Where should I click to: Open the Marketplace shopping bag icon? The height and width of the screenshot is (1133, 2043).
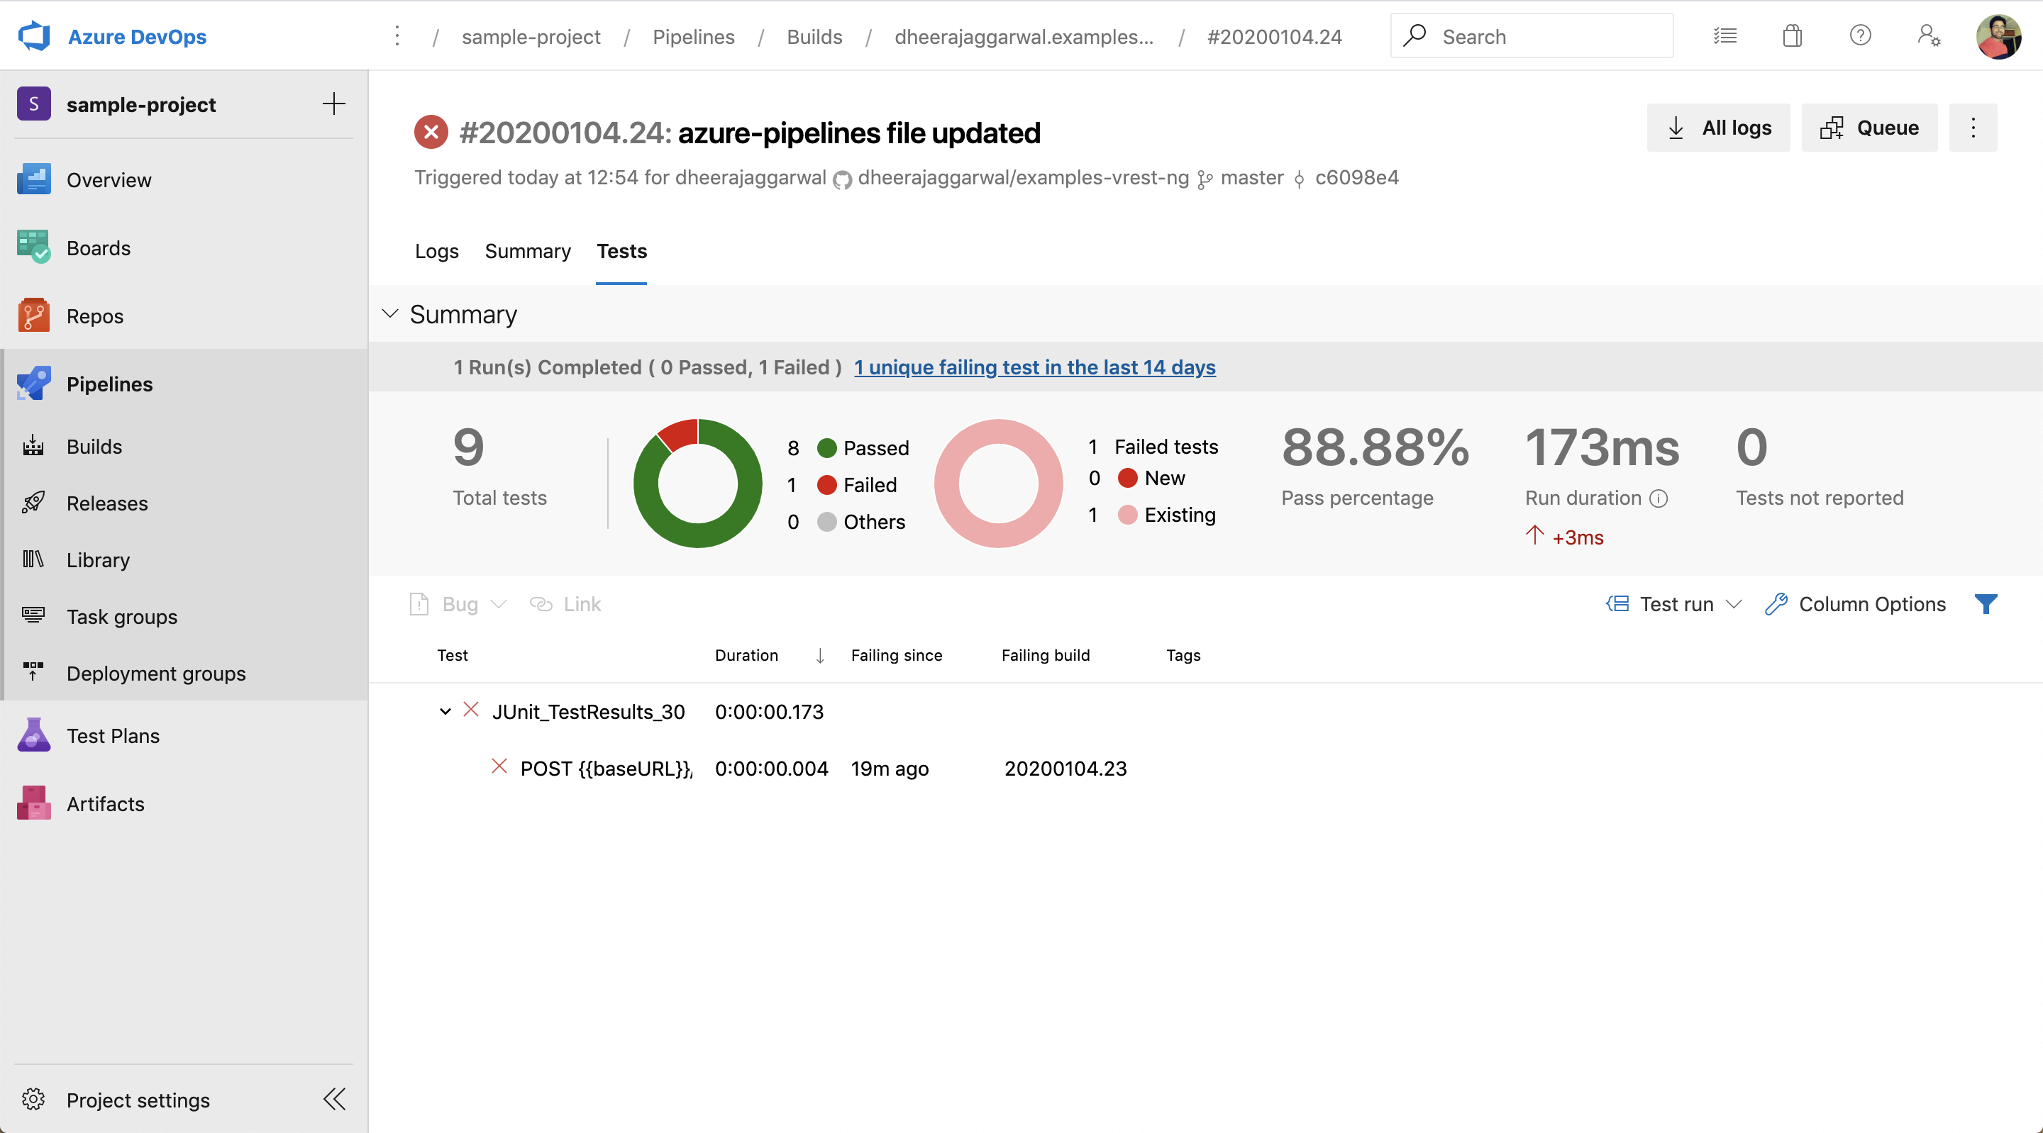[x=1793, y=35]
